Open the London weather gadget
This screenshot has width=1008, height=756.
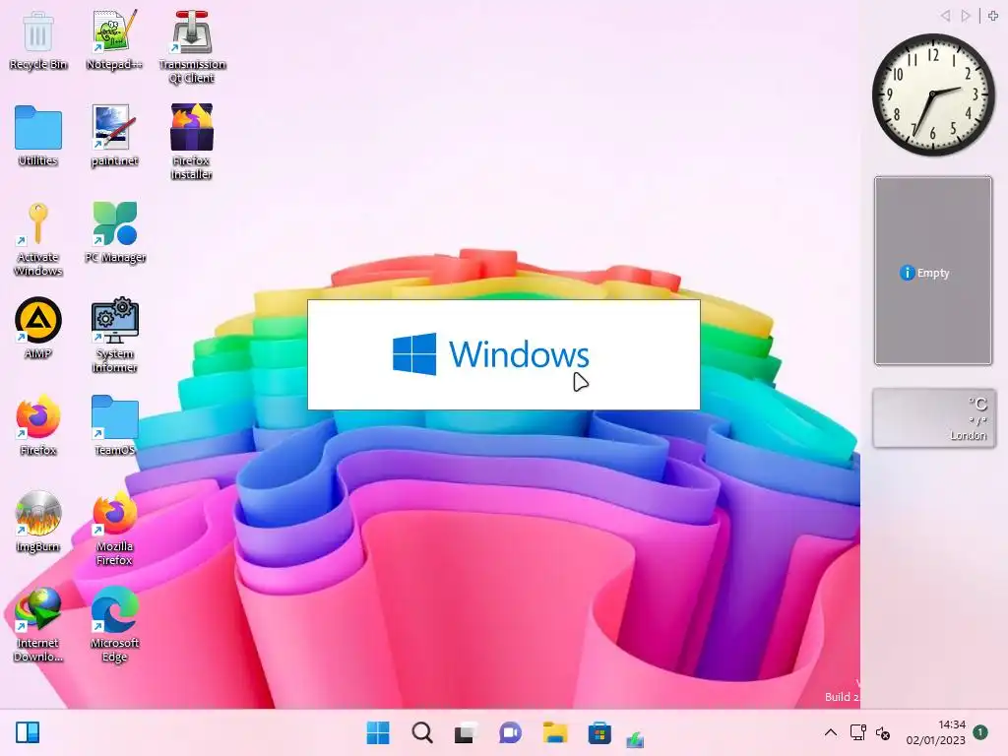click(933, 417)
